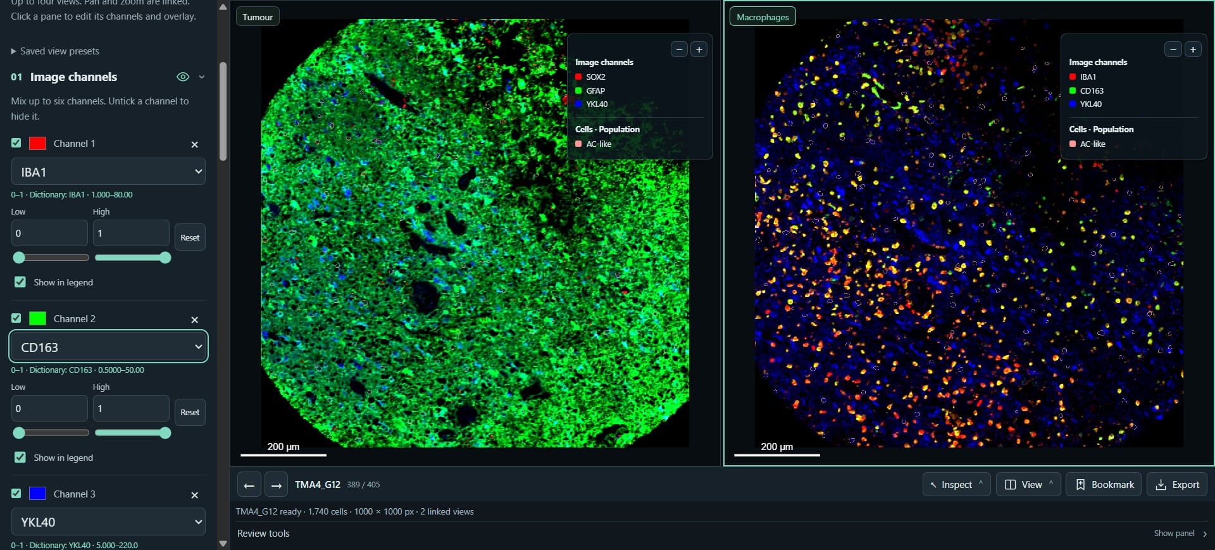Uncheck the Channel 2 checkbox
This screenshot has width=1215, height=550.
click(x=16, y=318)
